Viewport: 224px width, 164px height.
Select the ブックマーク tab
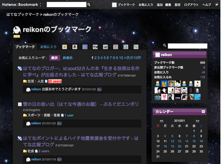25,47
